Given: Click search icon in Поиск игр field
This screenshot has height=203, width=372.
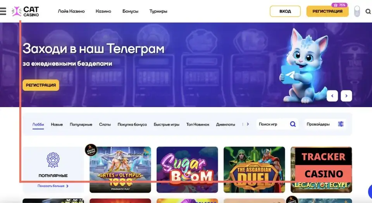Looking at the screenshot, I should pyautogui.click(x=293, y=124).
